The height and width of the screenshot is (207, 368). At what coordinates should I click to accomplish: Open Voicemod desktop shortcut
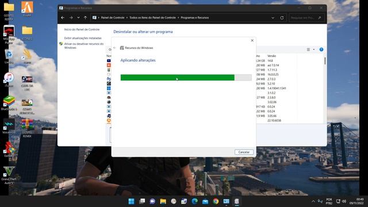[x=9, y=126]
